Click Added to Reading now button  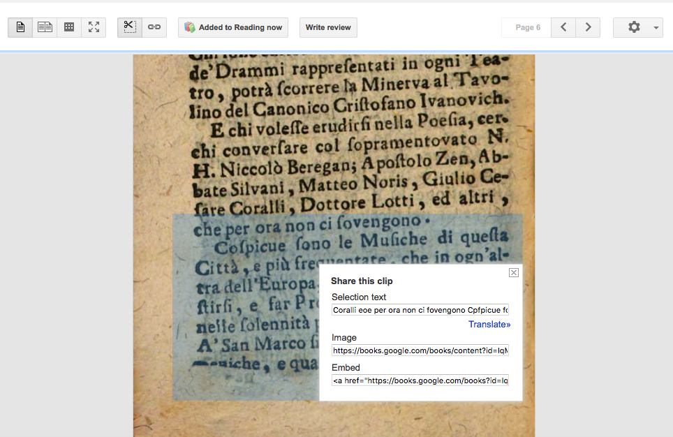(233, 27)
